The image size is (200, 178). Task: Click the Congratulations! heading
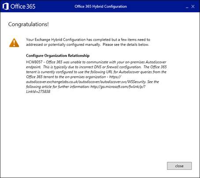tap(28, 24)
